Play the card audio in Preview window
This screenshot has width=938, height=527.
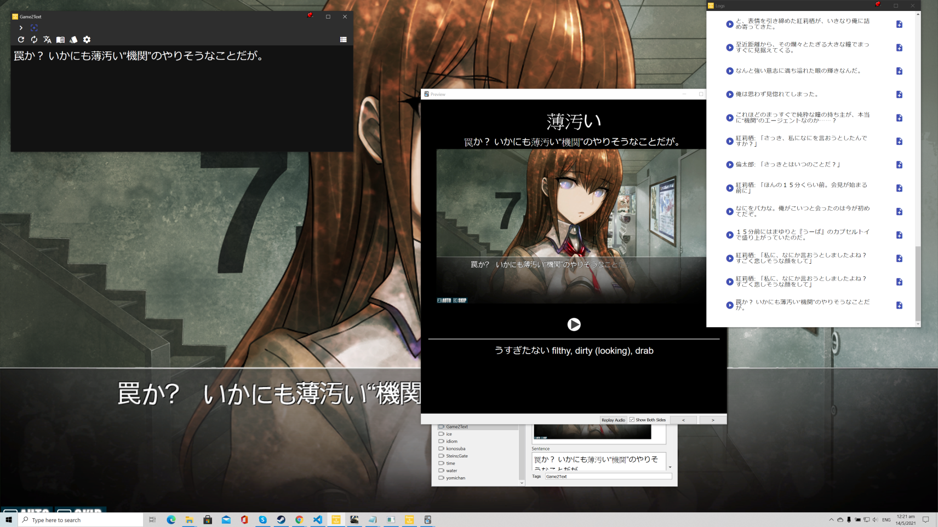click(574, 325)
